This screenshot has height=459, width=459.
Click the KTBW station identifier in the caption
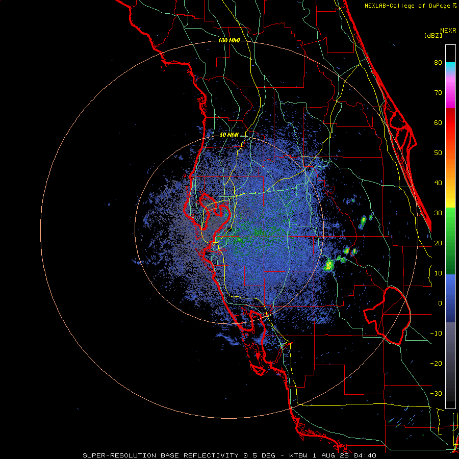tap(298, 455)
